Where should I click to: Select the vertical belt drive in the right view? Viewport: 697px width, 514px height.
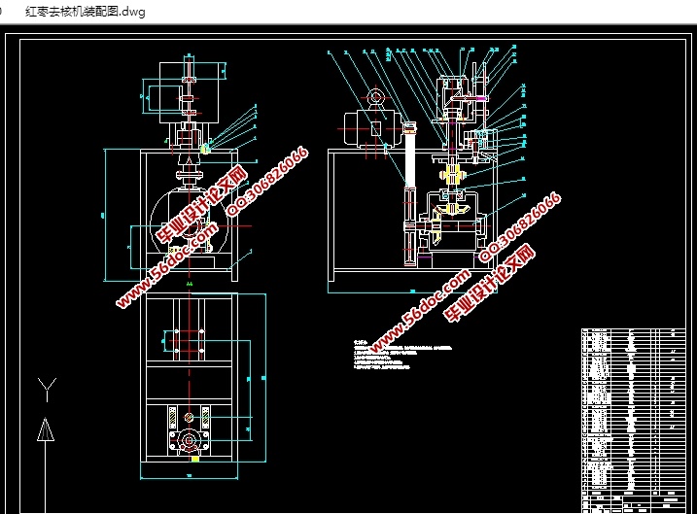410,194
